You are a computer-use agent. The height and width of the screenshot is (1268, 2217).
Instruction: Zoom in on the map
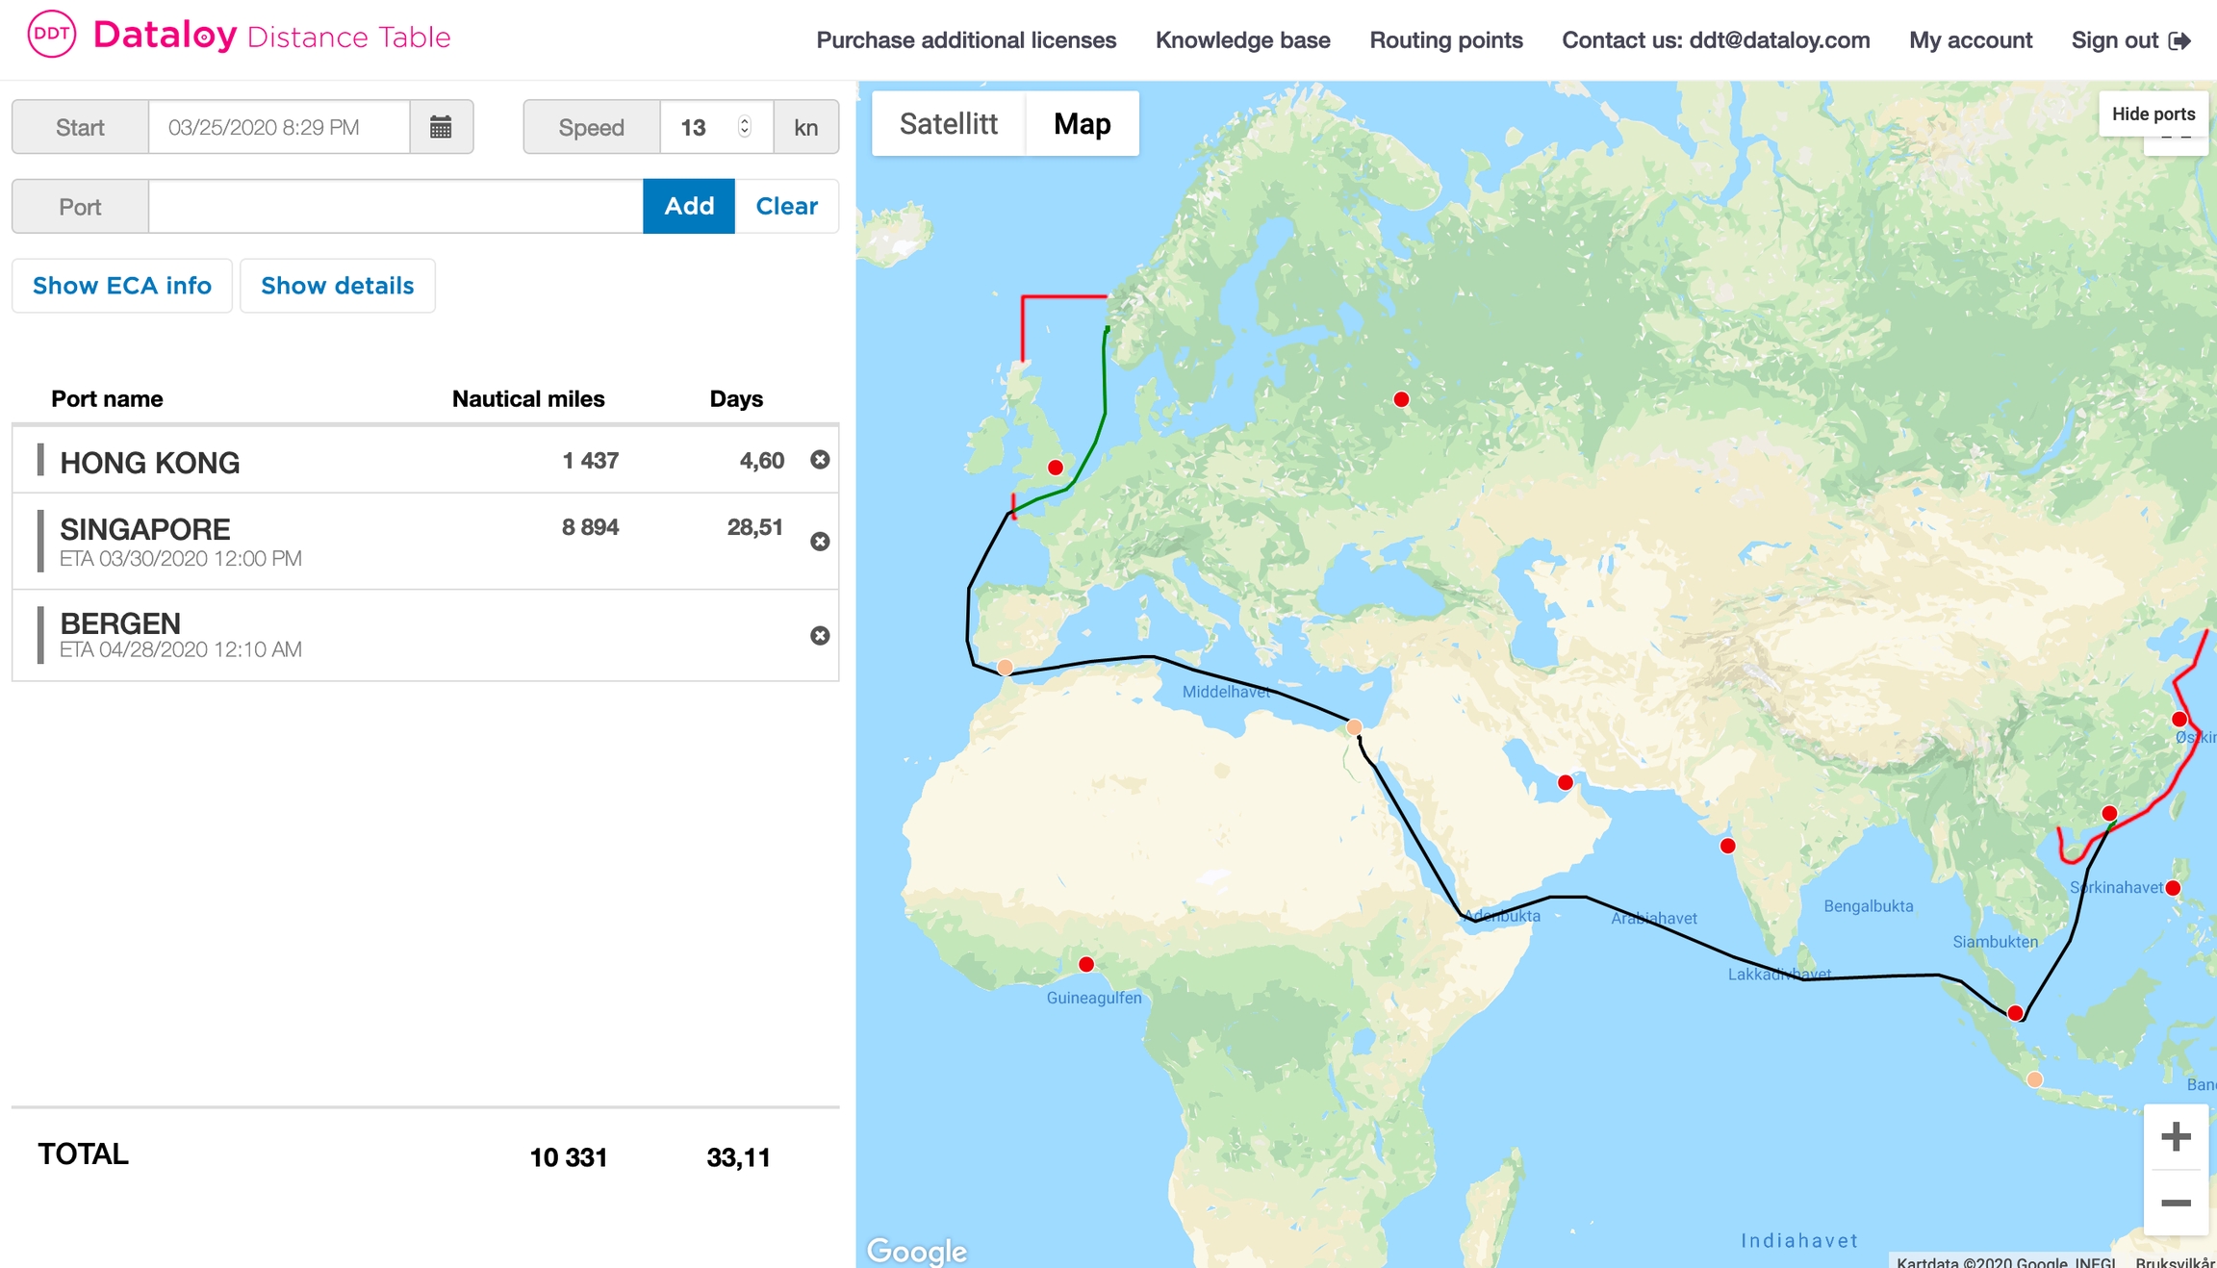pos(2176,1137)
